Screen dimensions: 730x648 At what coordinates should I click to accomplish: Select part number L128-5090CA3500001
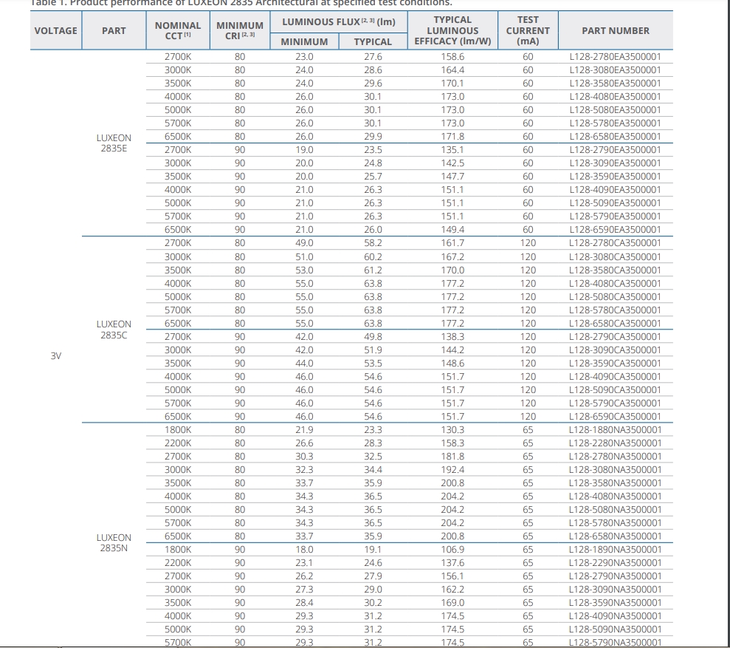(x=616, y=389)
